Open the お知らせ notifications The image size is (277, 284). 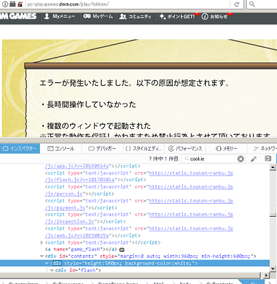click(215, 16)
